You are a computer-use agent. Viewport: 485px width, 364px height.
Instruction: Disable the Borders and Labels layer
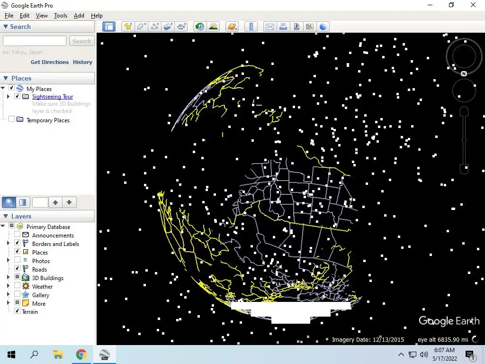18,243
